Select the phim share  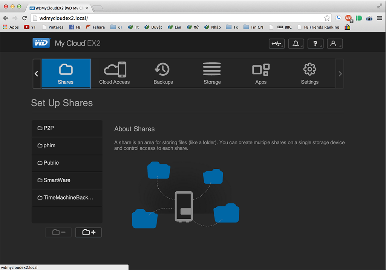[67, 146]
